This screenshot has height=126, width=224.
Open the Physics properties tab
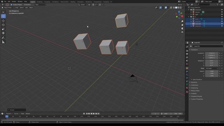[x=187, y=78]
